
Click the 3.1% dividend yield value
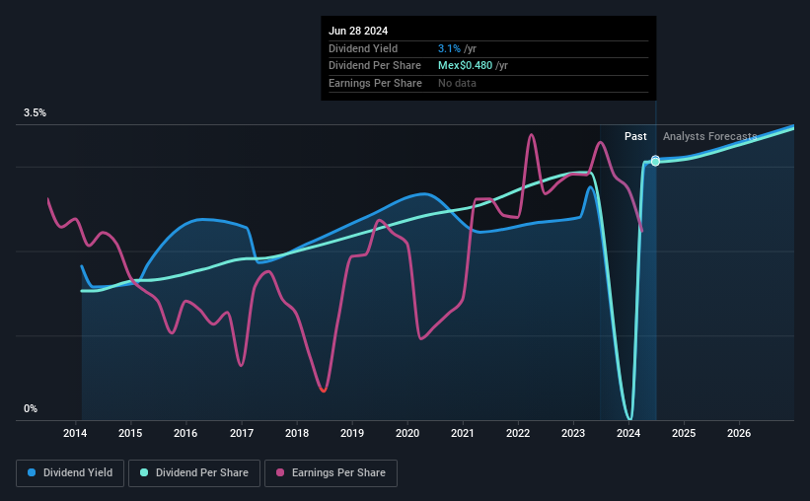(x=449, y=48)
